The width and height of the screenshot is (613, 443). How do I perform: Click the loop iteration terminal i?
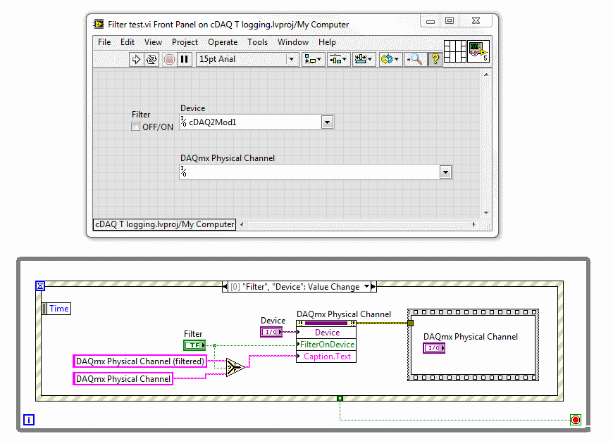(29, 420)
